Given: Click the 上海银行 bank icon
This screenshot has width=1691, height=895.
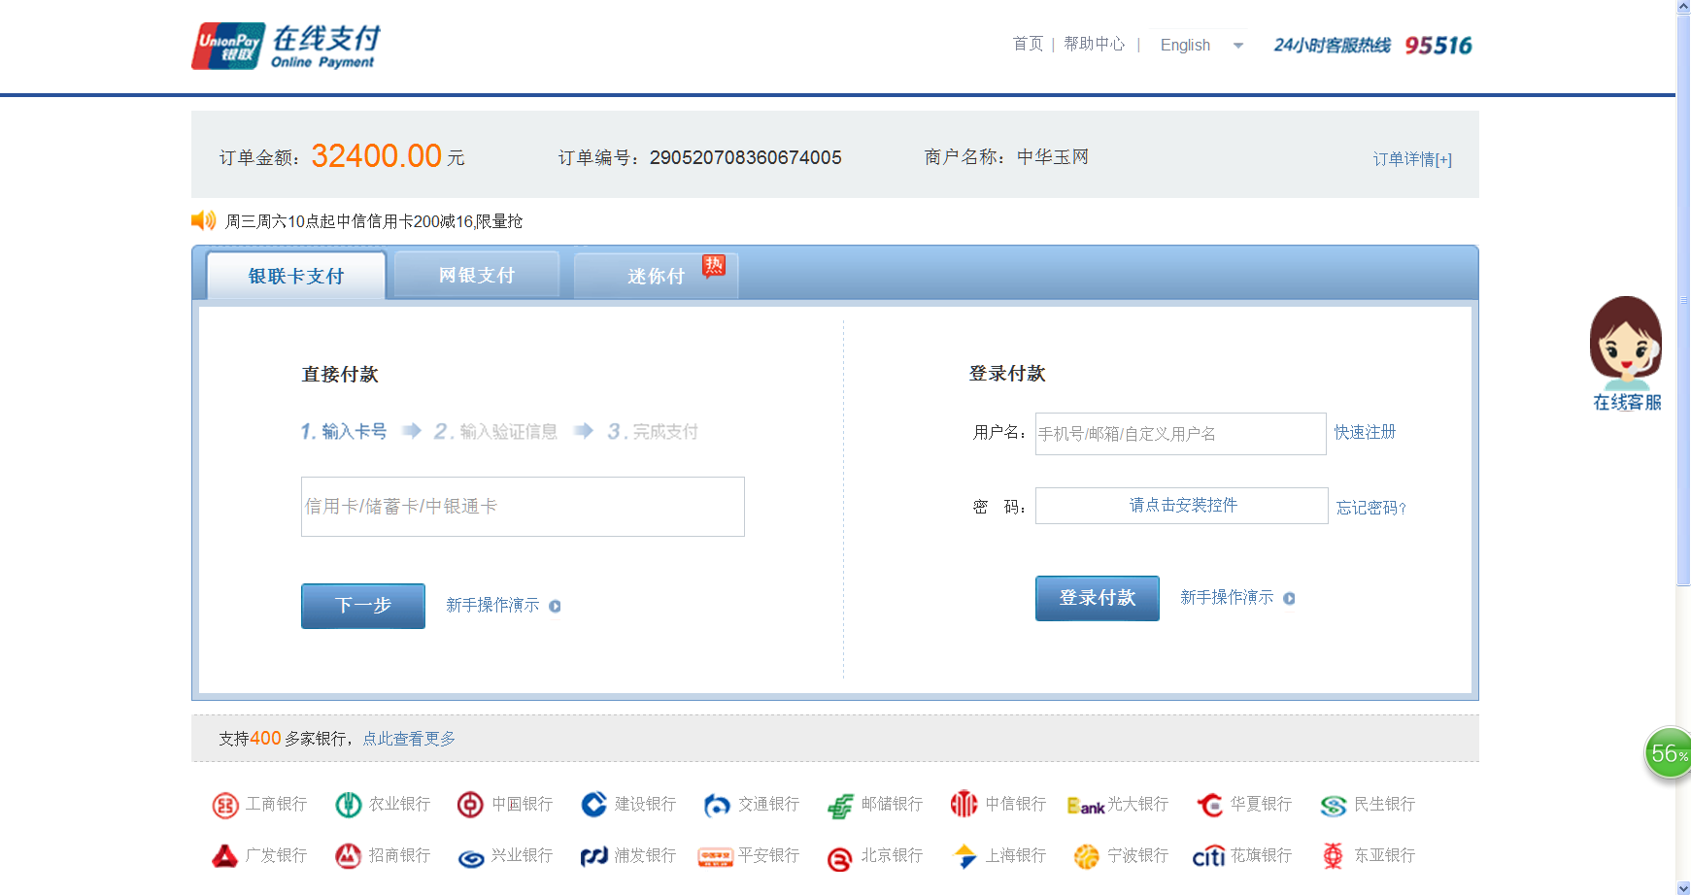Looking at the screenshot, I should [964, 856].
